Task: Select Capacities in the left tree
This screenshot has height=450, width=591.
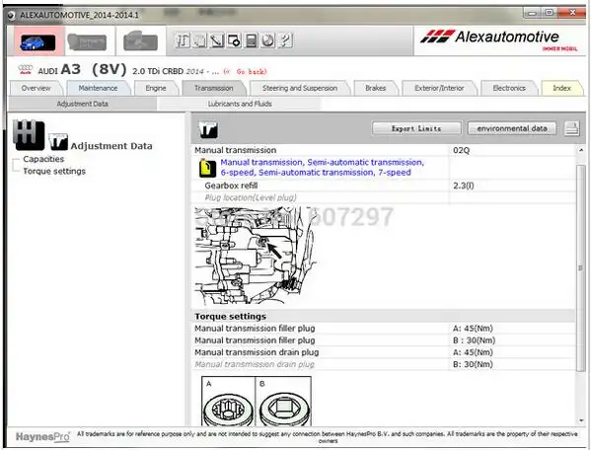Action: (43, 159)
